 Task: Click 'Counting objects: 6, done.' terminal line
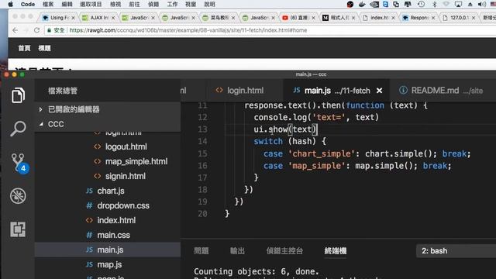click(x=257, y=271)
